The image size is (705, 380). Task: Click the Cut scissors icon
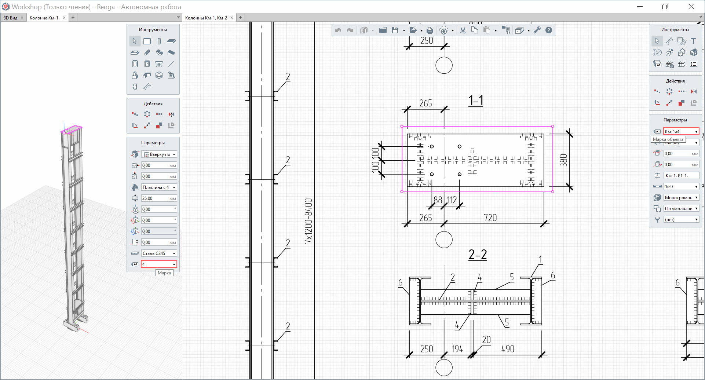pyautogui.click(x=463, y=30)
